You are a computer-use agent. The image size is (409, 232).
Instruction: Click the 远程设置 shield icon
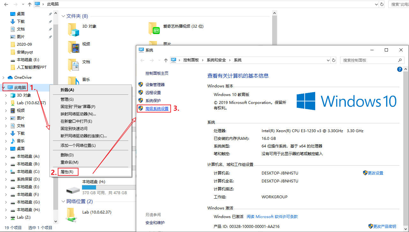(140, 92)
